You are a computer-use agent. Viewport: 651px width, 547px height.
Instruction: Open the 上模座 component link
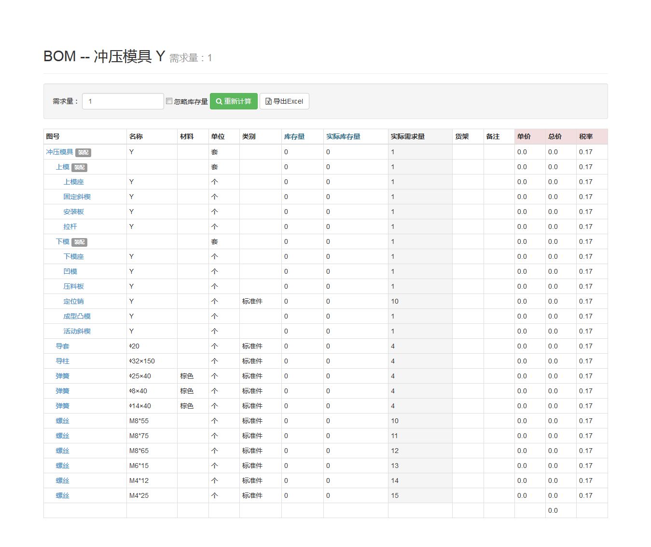tap(73, 182)
